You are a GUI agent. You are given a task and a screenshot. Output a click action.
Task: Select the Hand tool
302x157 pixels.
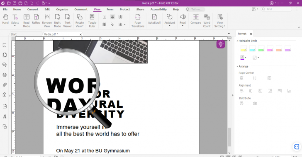point(5,19)
